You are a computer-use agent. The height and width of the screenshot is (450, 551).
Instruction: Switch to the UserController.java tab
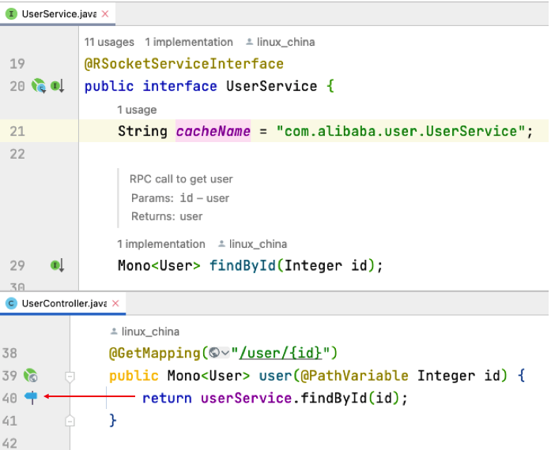click(x=63, y=303)
